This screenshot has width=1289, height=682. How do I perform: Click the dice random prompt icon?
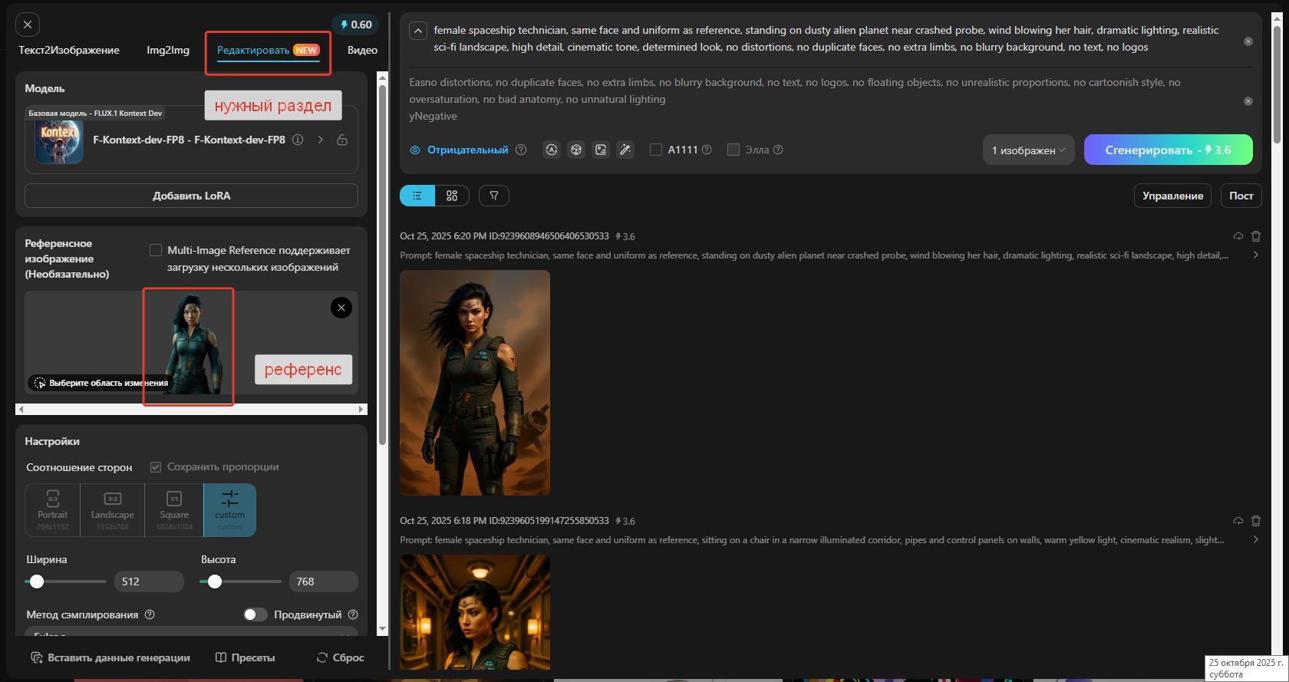576,150
